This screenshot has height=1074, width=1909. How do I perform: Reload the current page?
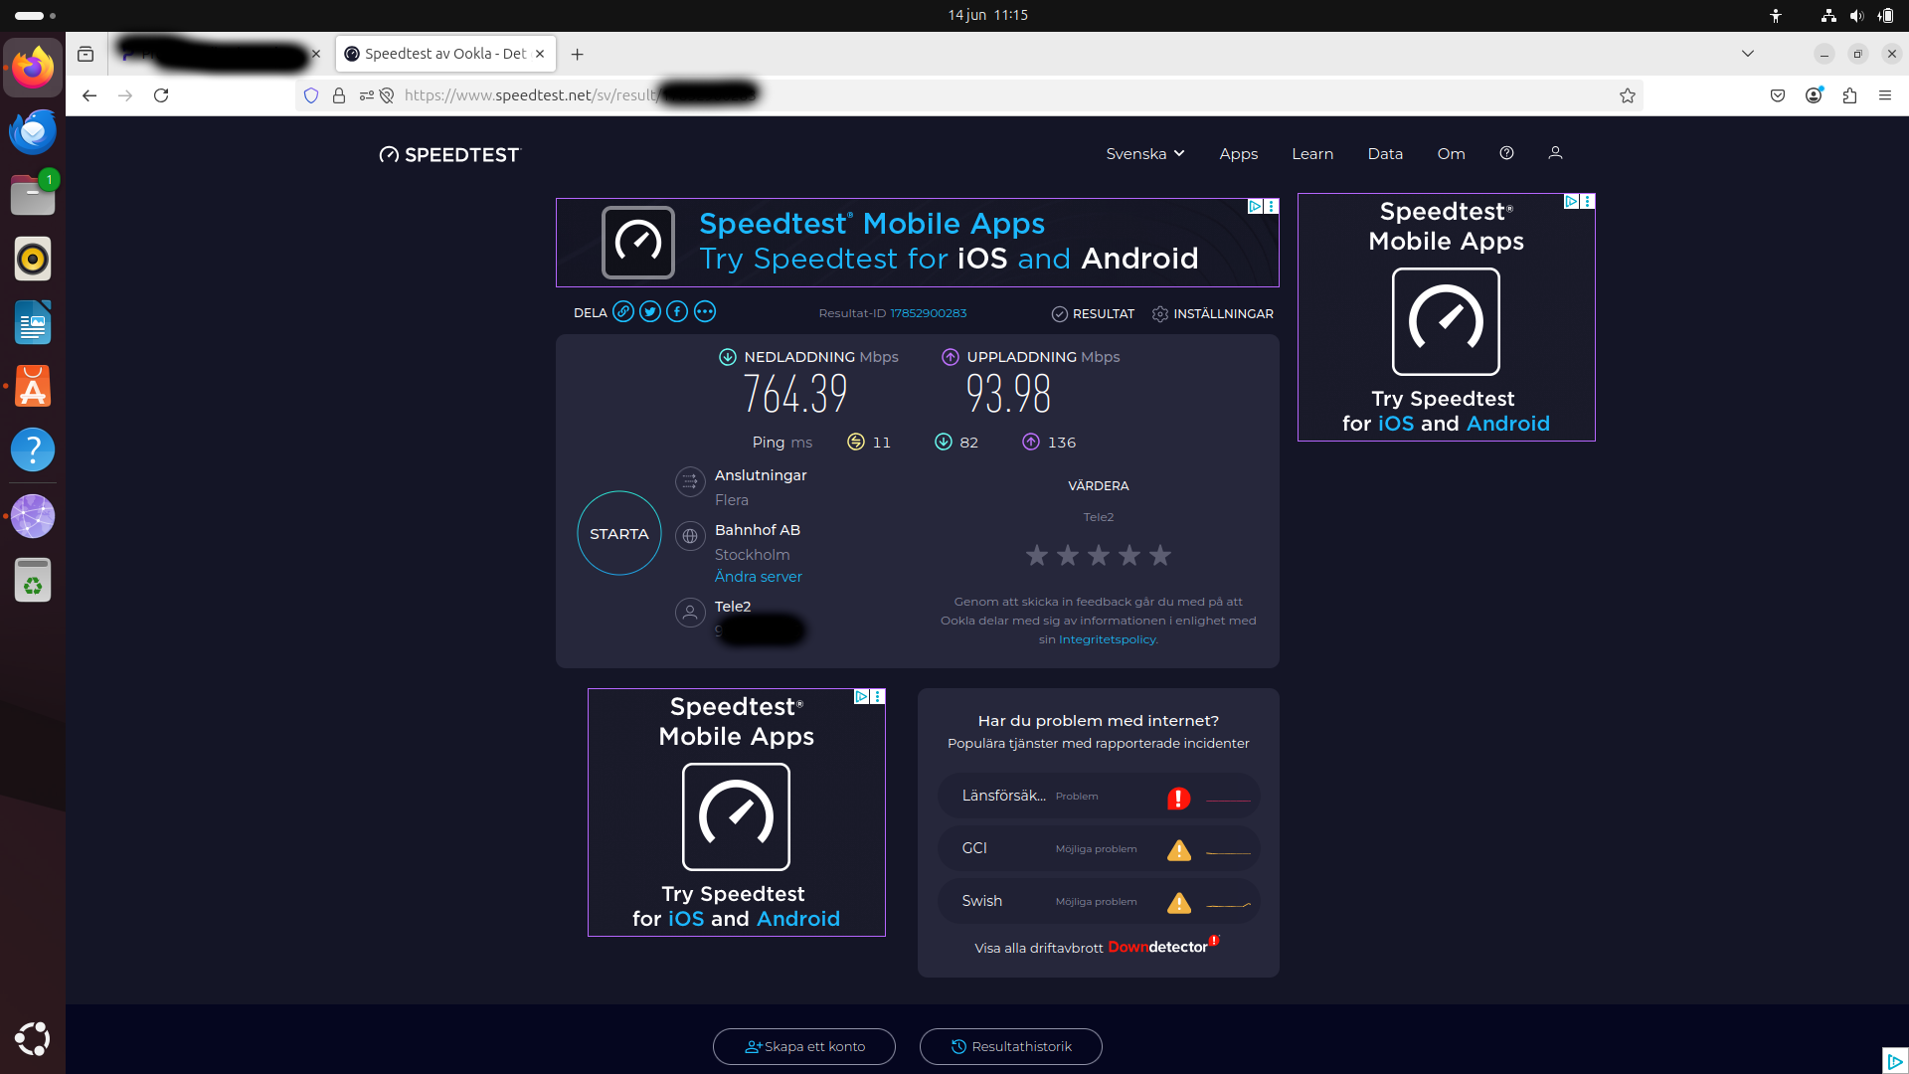tap(161, 95)
